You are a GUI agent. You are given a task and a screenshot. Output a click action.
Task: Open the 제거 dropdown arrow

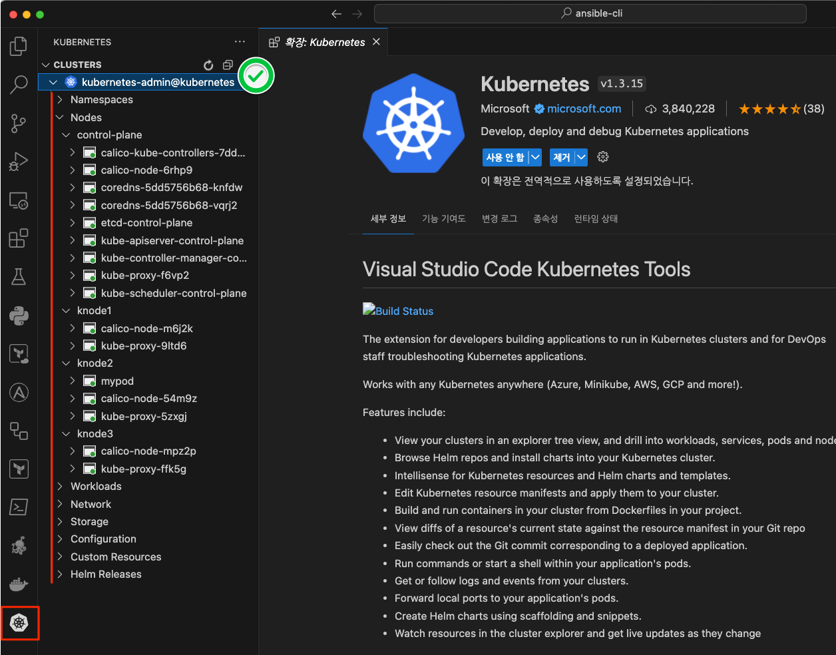[x=582, y=157]
